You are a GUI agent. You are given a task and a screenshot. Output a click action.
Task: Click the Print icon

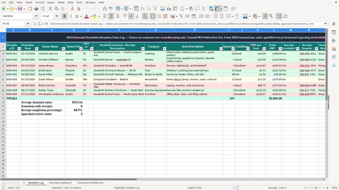pyautogui.click(x=36, y=9)
